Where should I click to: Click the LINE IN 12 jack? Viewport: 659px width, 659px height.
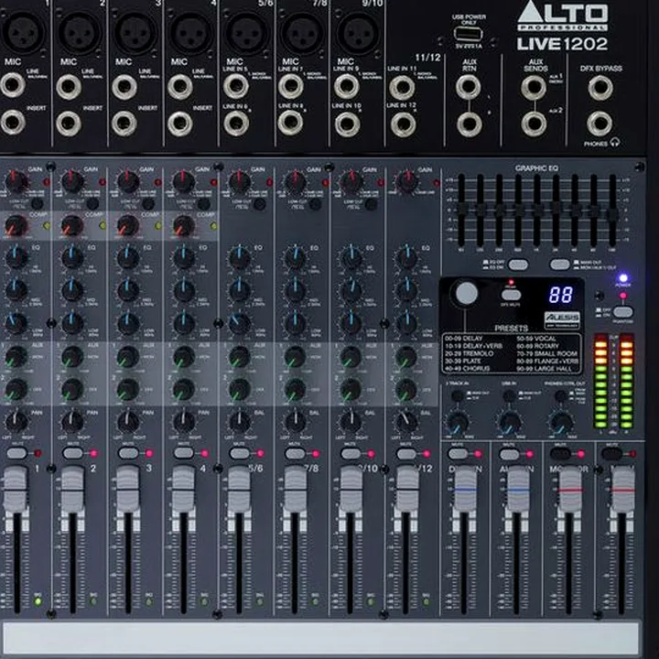(x=403, y=124)
